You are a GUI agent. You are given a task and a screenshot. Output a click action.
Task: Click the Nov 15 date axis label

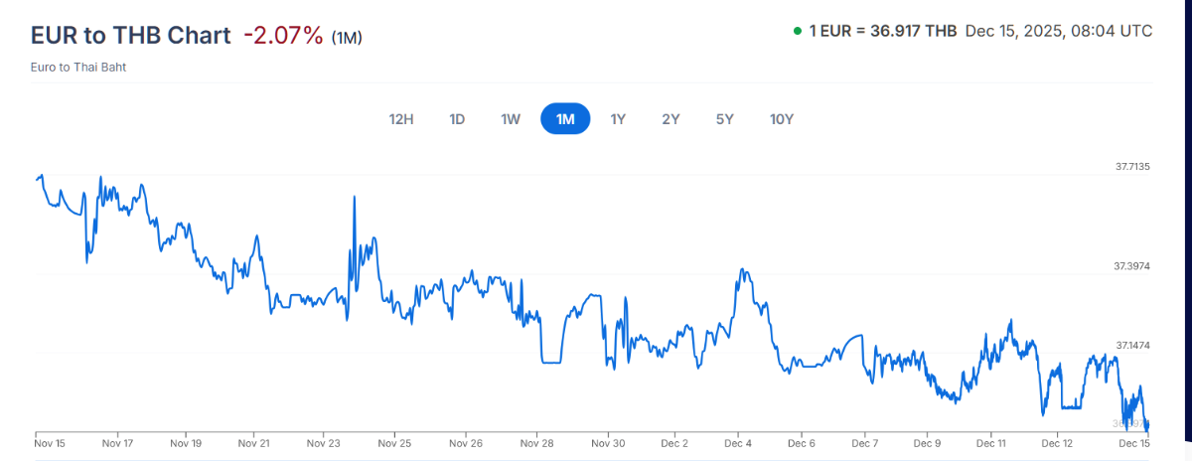click(x=48, y=443)
